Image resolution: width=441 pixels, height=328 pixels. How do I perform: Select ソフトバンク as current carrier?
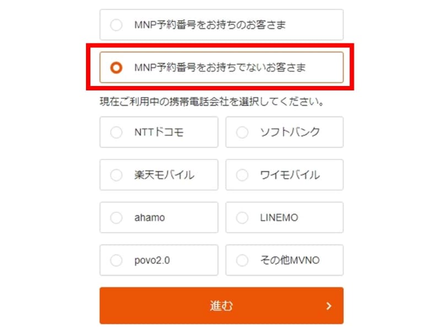[x=242, y=132]
